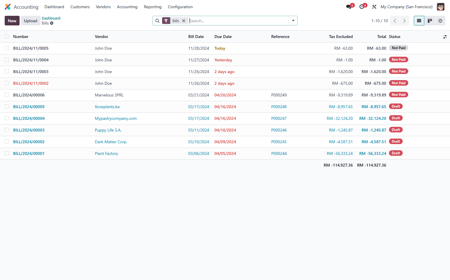Switch to list view
Image resolution: width=450 pixels, height=280 pixels.
pos(419,21)
